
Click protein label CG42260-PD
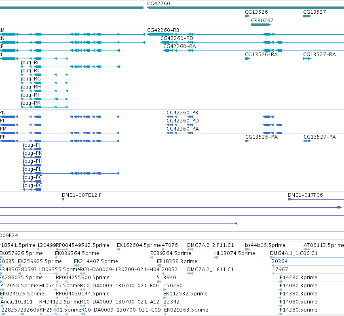(x=183, y=121)
